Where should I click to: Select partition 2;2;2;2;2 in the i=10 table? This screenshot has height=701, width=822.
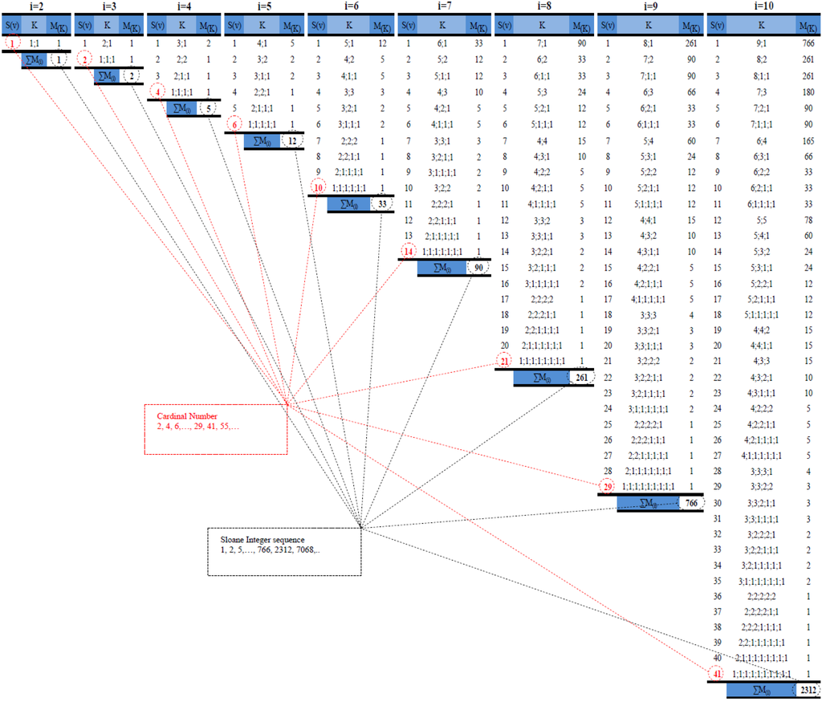tap(761, 596)
